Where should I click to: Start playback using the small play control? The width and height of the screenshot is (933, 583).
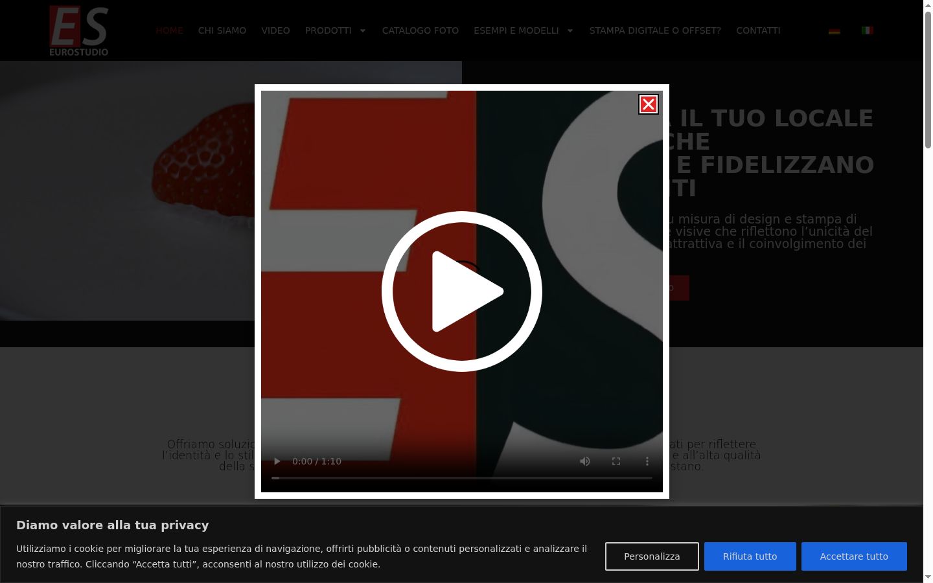pyautogui.click(x=277, y=461)
